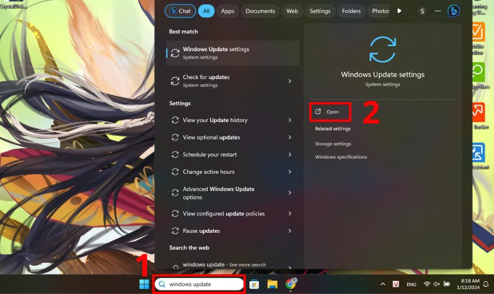The width and height of the screenshot is (494, 294).
Task: Expand the View configured update policies chevron
Action: click(x=289, y=213)
